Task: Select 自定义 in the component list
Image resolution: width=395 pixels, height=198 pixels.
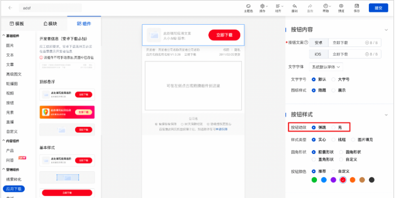Action: coord(12,131)
